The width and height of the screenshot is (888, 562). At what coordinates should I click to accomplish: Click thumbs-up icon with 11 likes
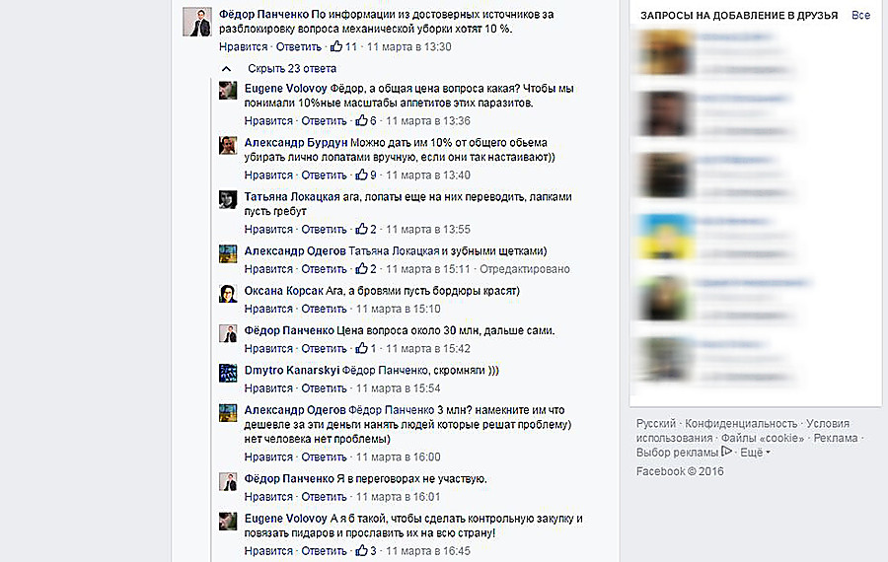(x=336, y=45)
